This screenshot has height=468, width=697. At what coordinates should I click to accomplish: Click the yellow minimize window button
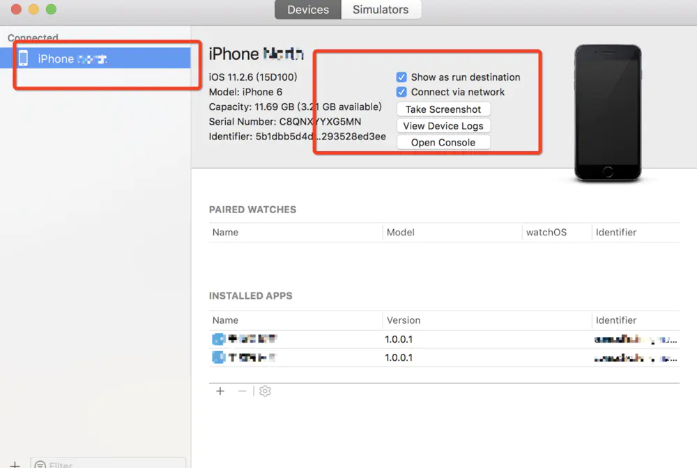[x=33, y=9]
